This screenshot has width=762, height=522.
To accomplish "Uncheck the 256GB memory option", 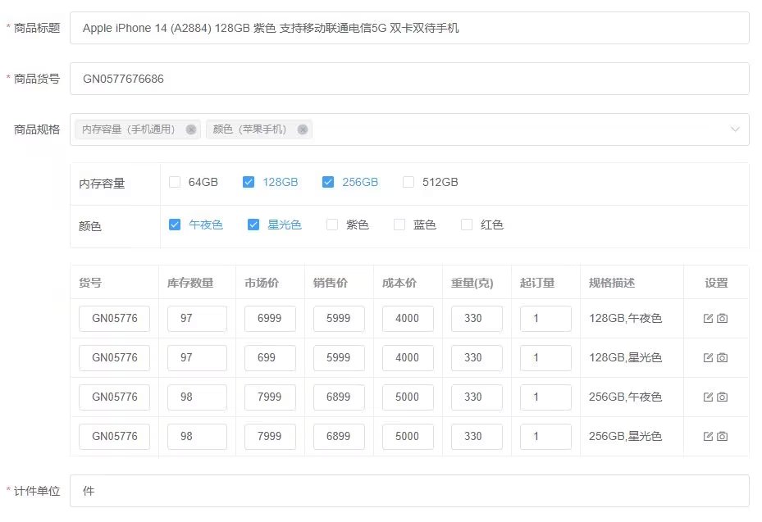I will click(x=328, y=182).
